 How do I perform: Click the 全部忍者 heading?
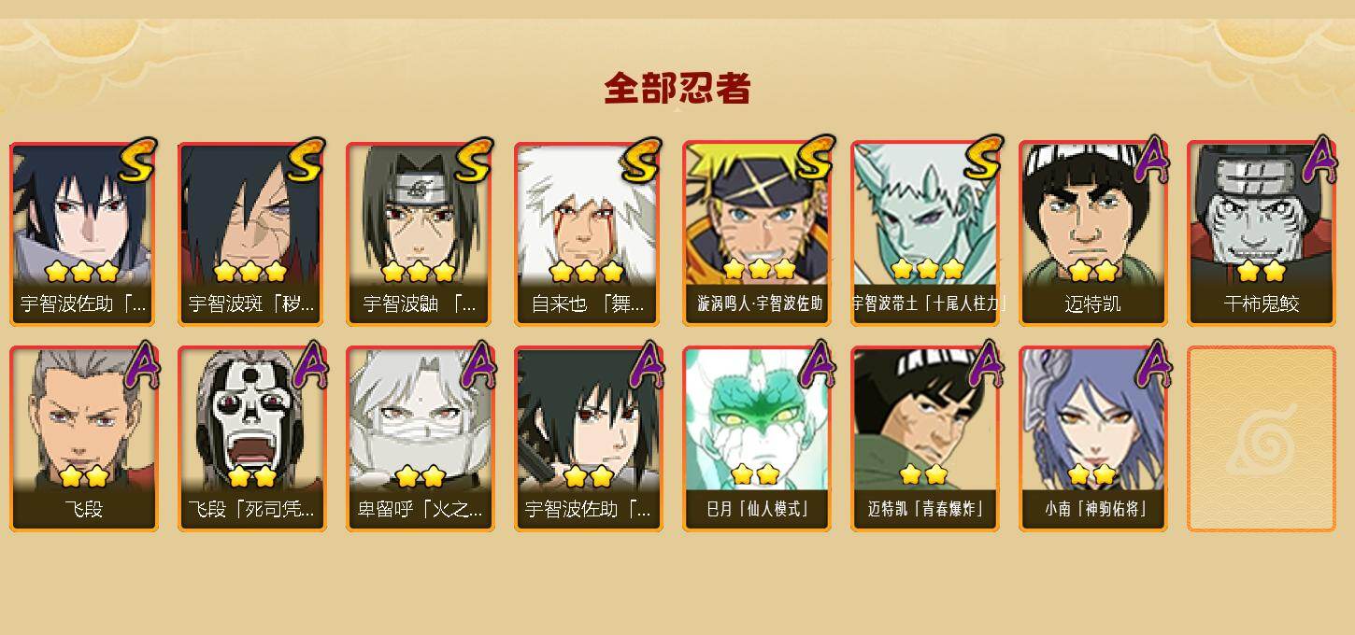677,88
